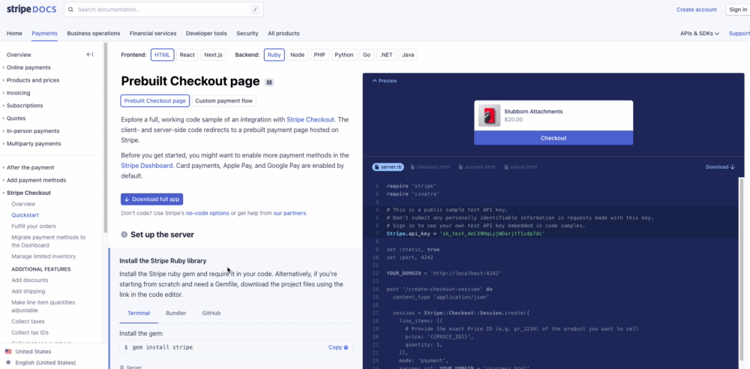Expand Multiparty payments section

(x=34, y=143)
